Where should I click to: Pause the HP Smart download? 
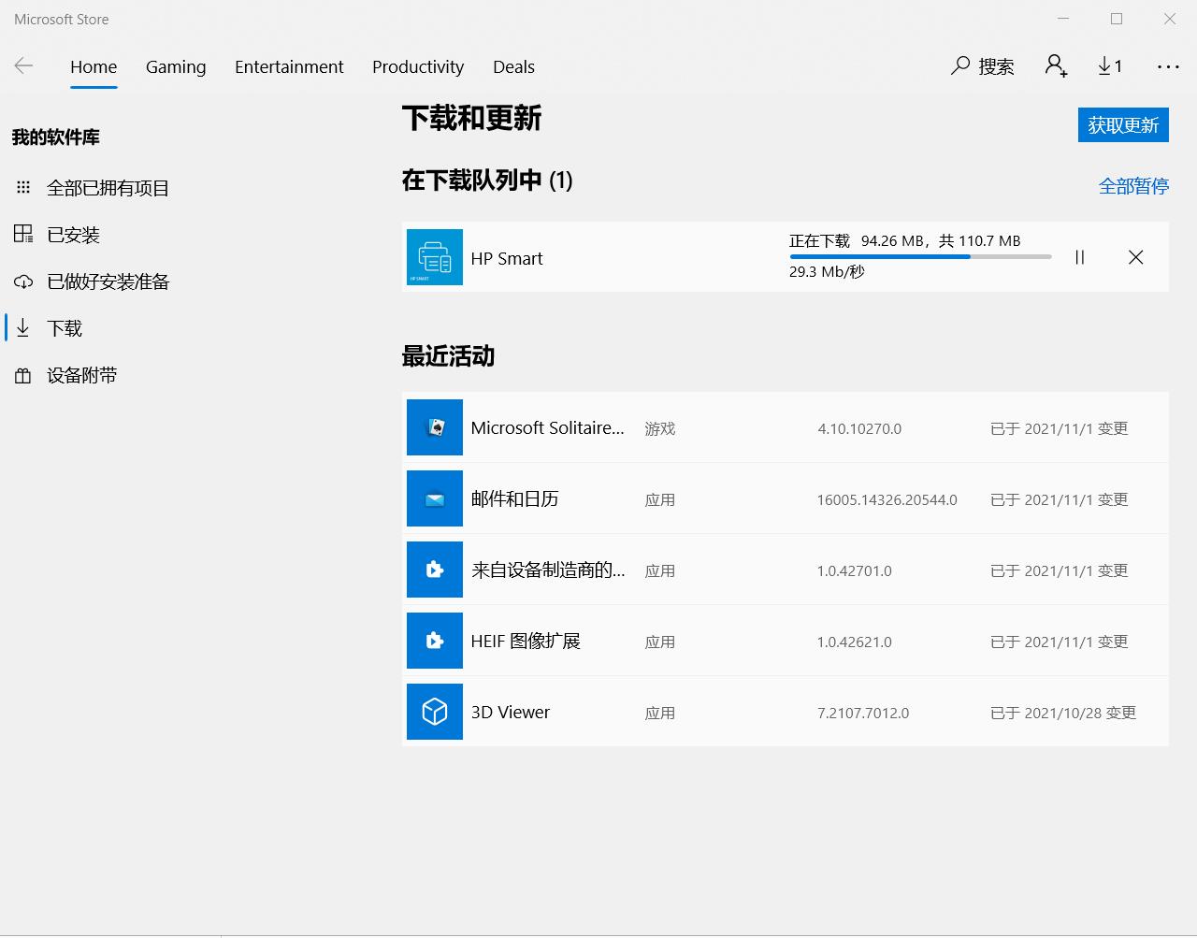(1079, 257)
